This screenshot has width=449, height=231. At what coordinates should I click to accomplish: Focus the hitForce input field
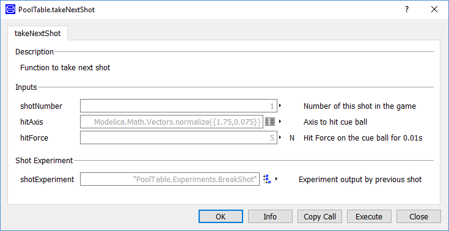pos(178,138)
